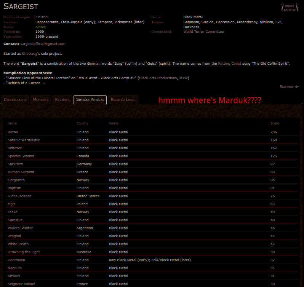Screen dimensions: 304x287
Task: Go to the Behexen band page
Action: point(15,148)
